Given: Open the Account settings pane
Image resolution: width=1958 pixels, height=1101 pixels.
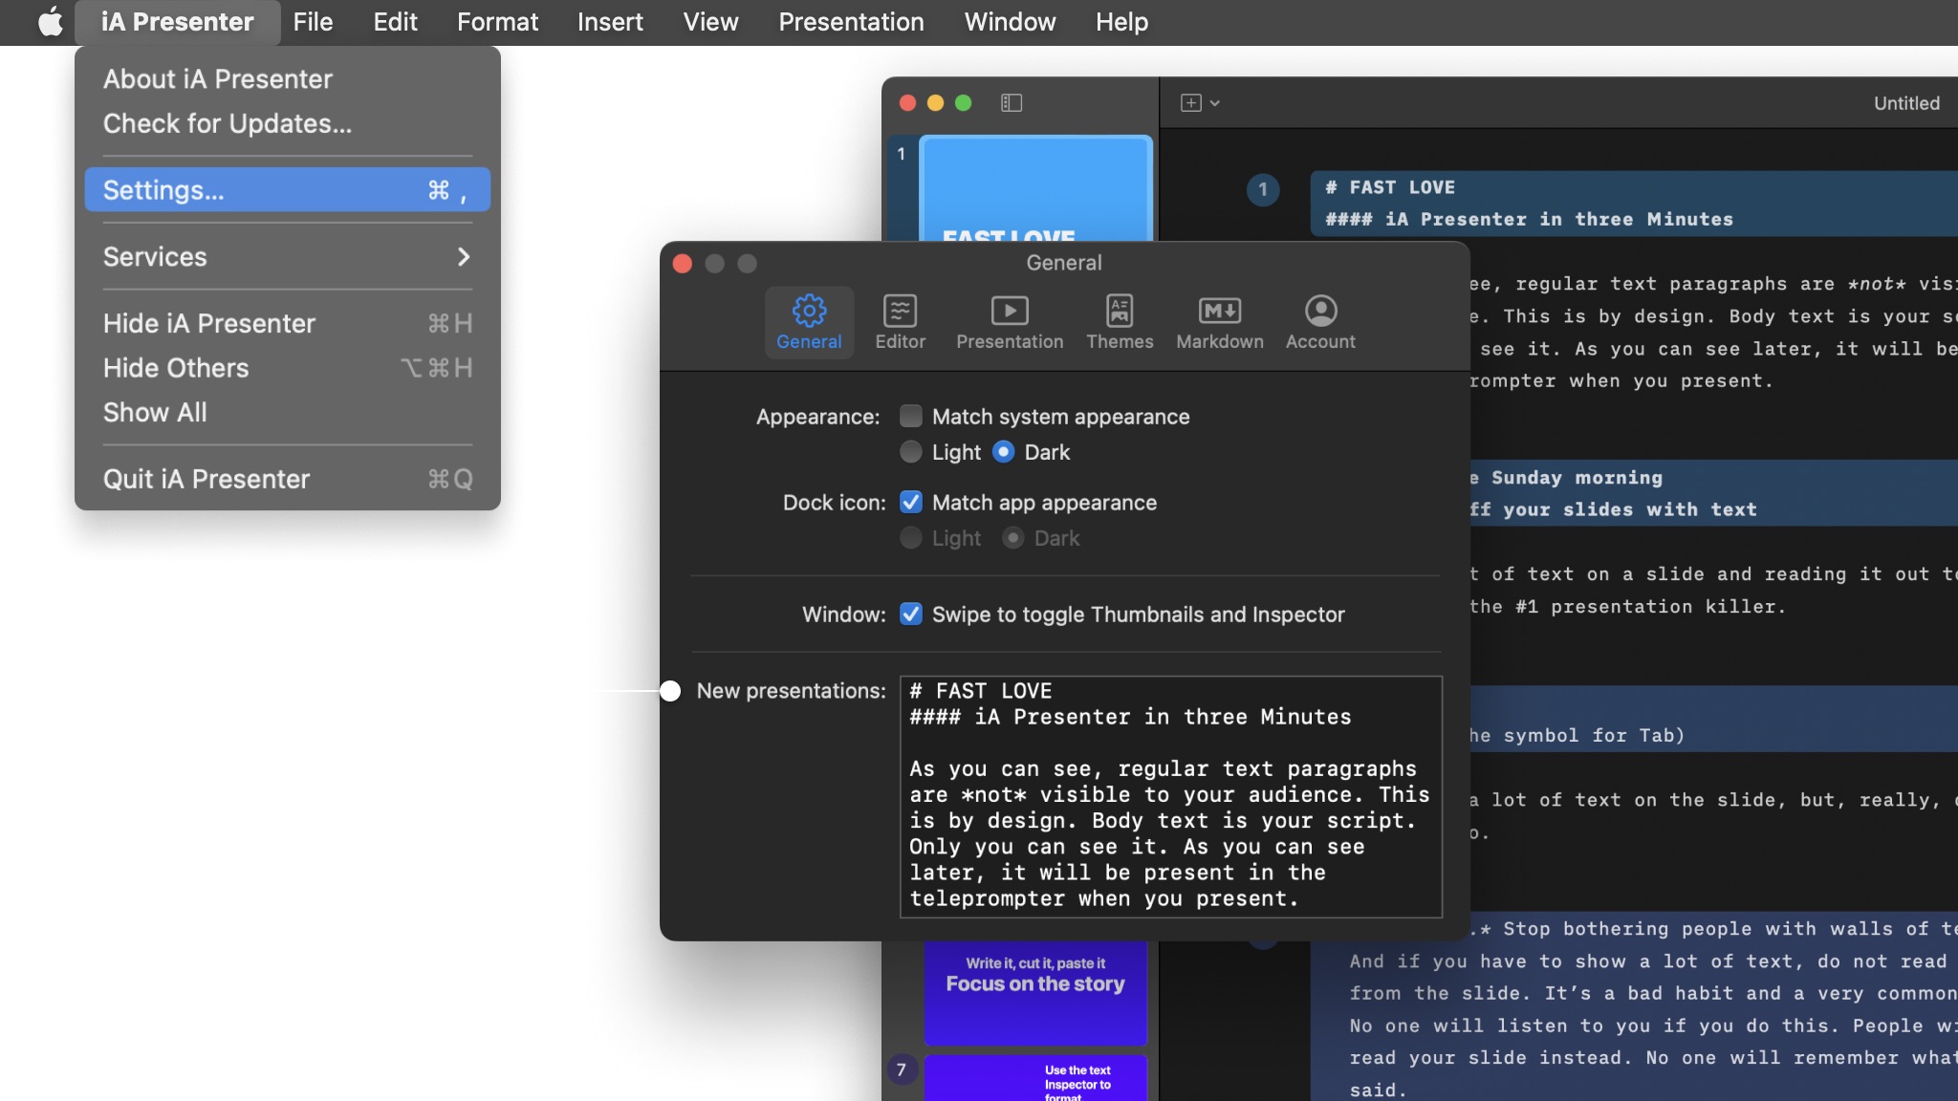Looking at the screenshot, I should pyautogui.click(x=1320, y=322).
